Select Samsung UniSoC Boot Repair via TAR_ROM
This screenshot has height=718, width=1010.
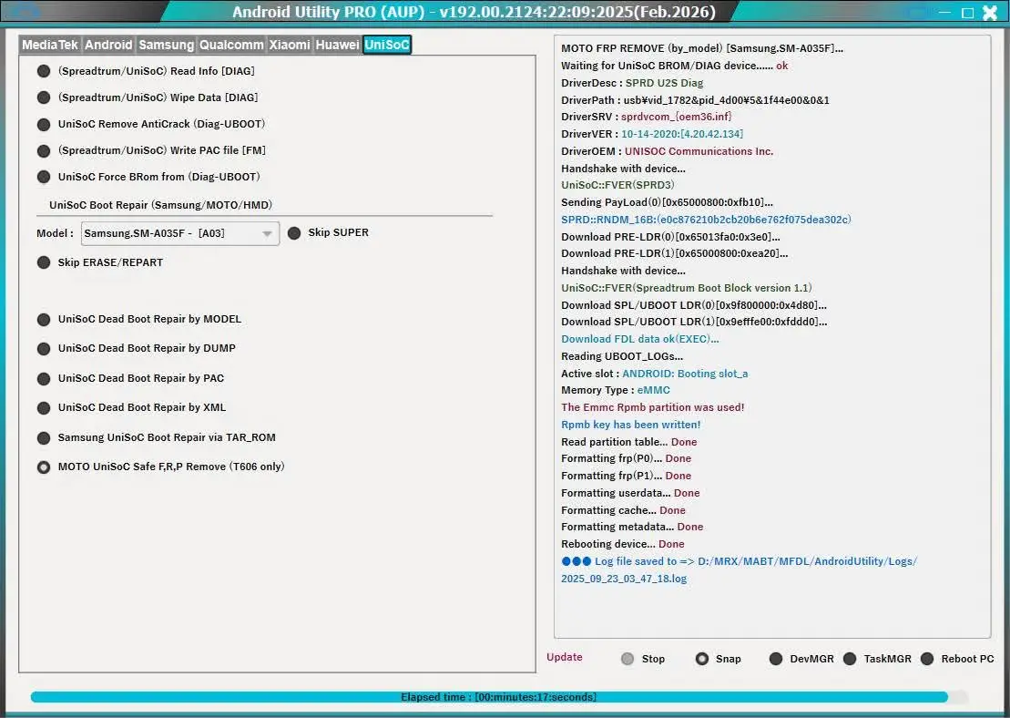tap(44, 437)
